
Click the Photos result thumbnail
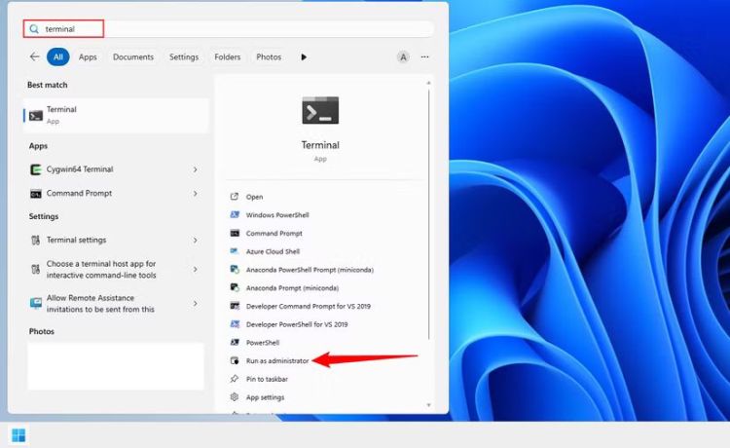click(x=115, y=365)
